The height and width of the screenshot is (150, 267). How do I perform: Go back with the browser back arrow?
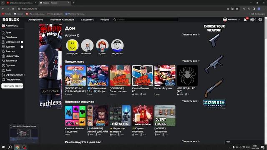[x=3, y=9]
